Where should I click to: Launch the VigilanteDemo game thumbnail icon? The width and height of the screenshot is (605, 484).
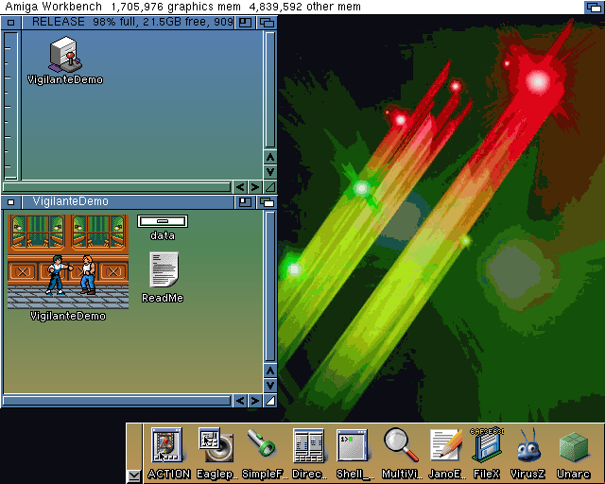click(68, 262)
